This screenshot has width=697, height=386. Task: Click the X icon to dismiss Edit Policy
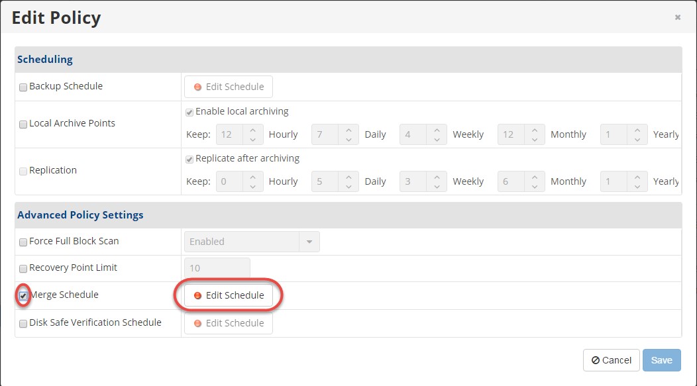tap(677, 17)
